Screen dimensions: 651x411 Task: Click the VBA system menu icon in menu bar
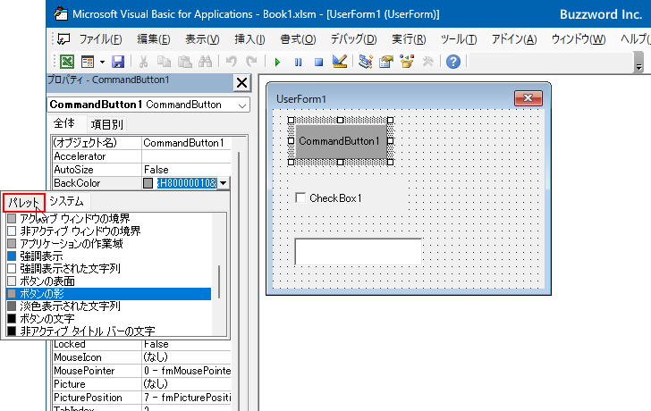63,39
